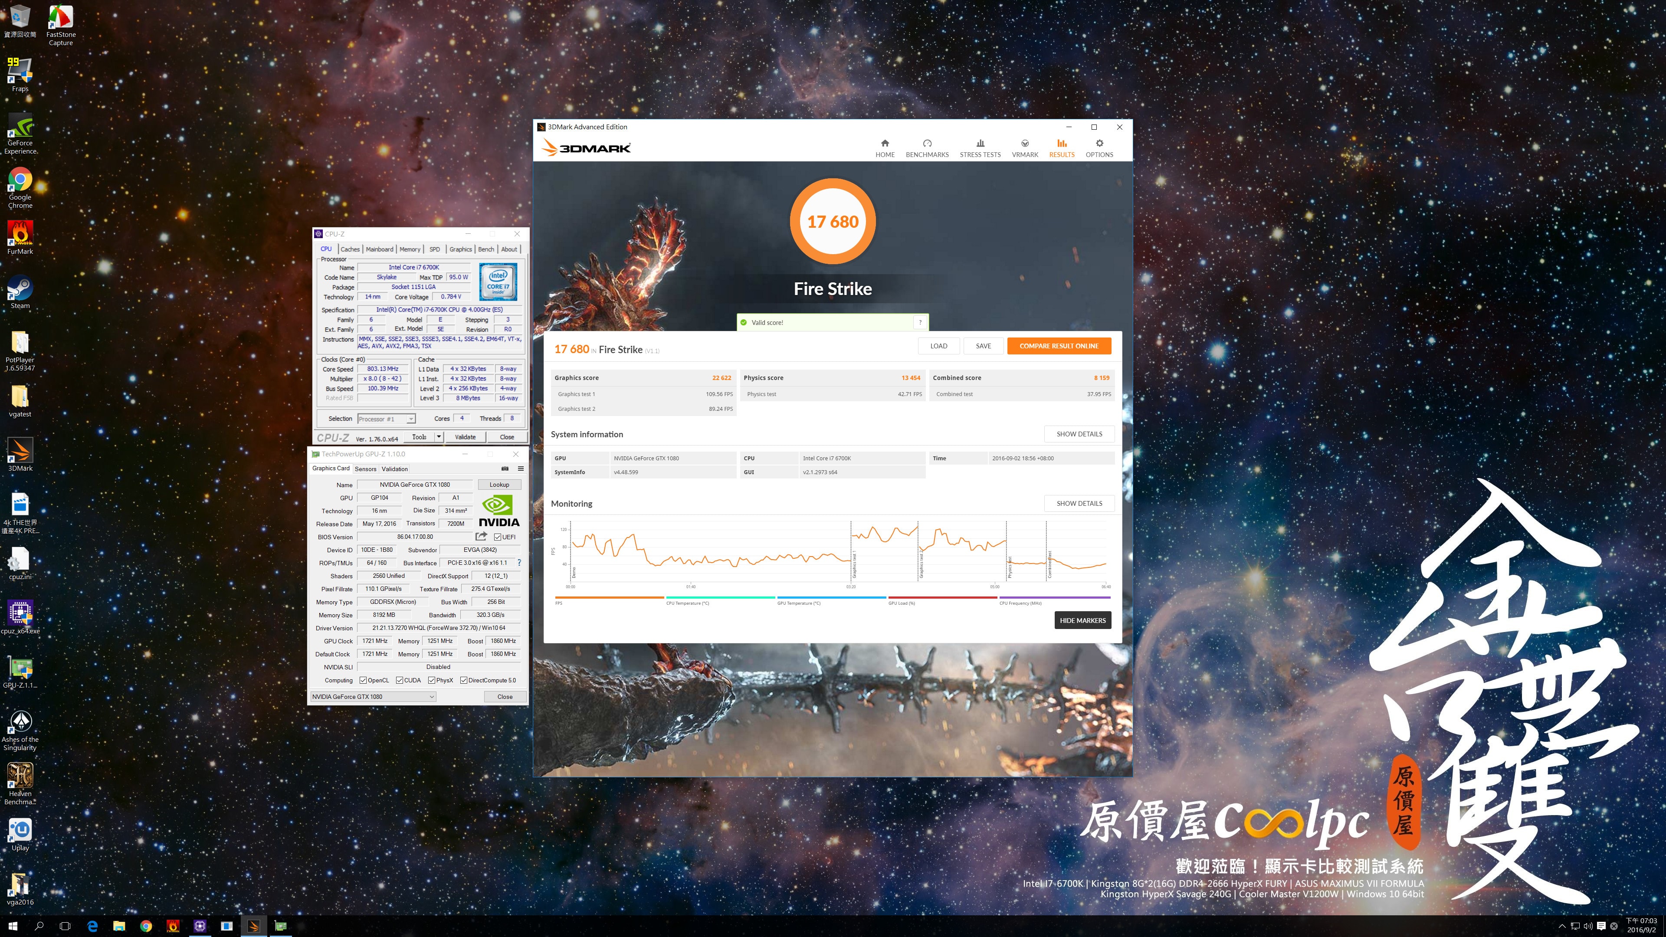Open STRESS TESTS in 3DMark
Screen dimensions: 1666x937
(980, 148)
